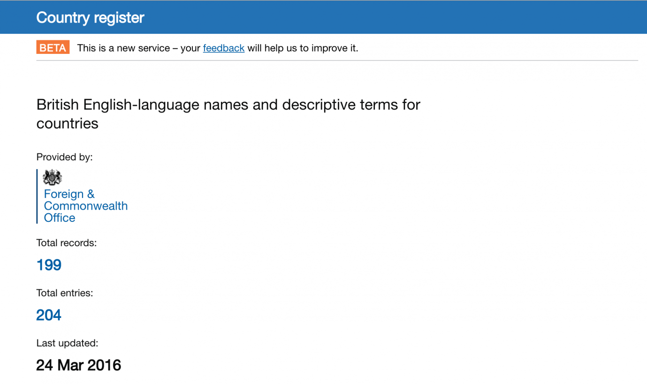Click the 'Provided by:' label
Image resolution: width=647 pixels, height=384 pixels.
64,157
